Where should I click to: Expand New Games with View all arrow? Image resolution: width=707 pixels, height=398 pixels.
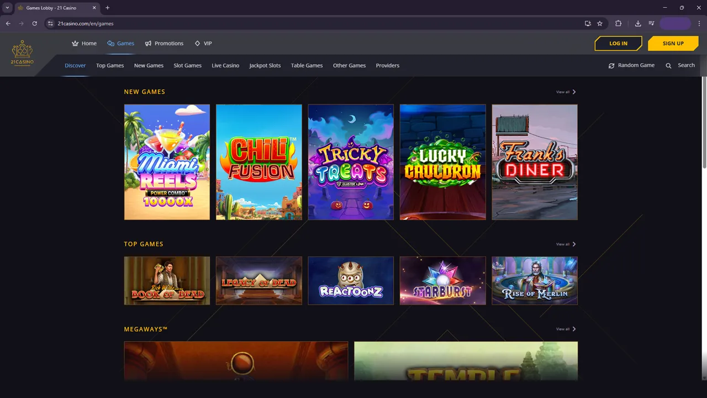[574, 92]
